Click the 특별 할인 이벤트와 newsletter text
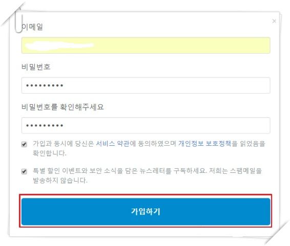 60,171
